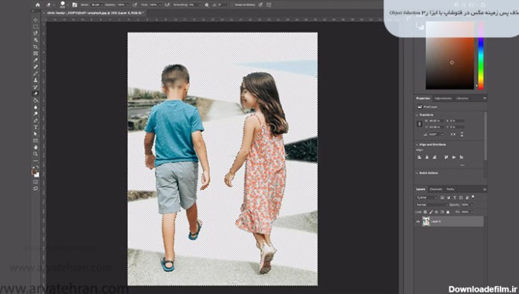
Task: Click the Home icon in options bar
Action: tap(37, 5)
